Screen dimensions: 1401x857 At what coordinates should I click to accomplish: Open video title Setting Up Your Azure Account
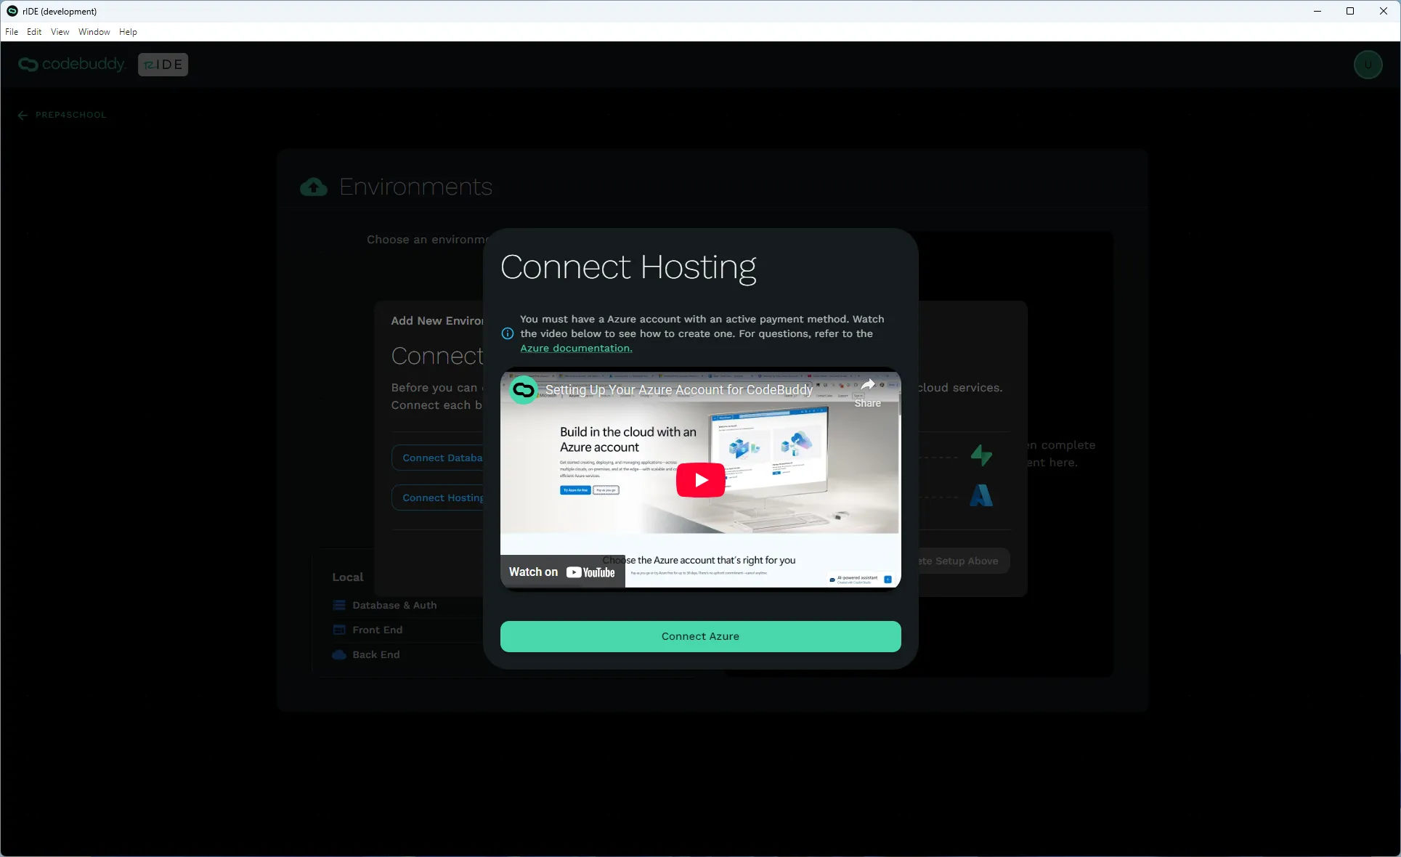(x=679, y=390)
